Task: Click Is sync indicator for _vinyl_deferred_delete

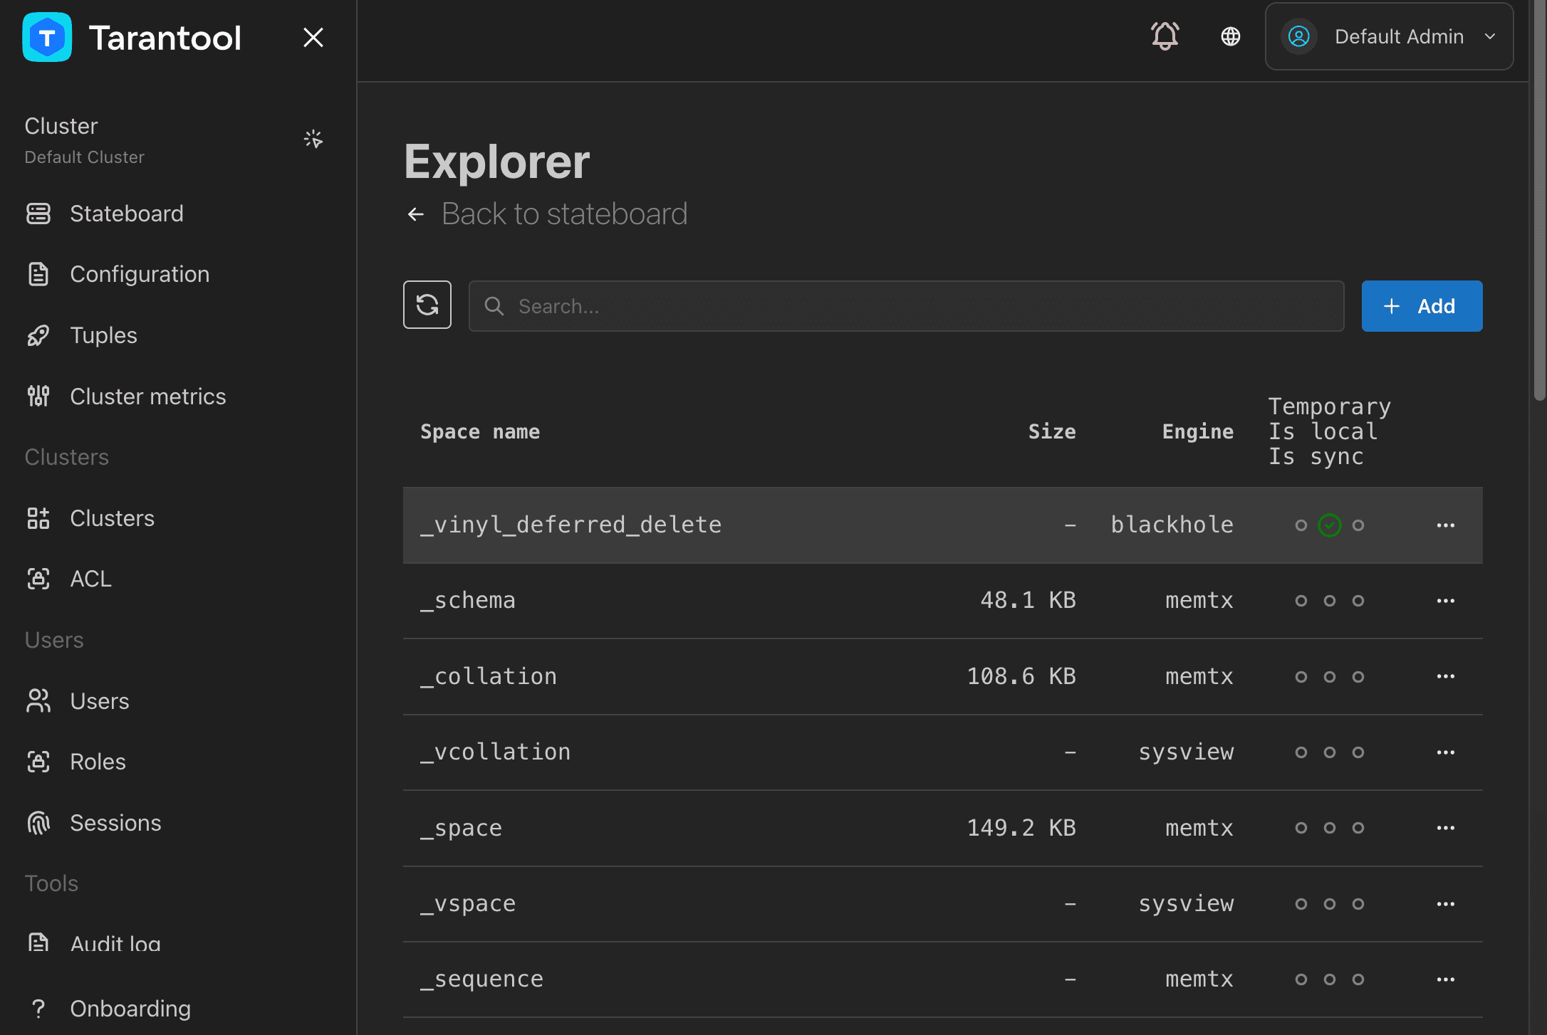Action: click(1358, 525)
